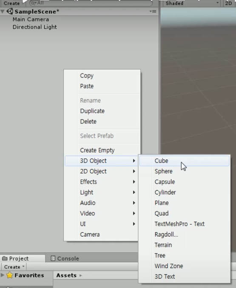
Task: Create a 3D Text object
Action: pos(184,277)
